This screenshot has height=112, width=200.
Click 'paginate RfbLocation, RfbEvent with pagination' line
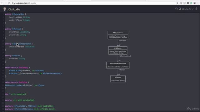pyautogui.click(x=29, y=106)
